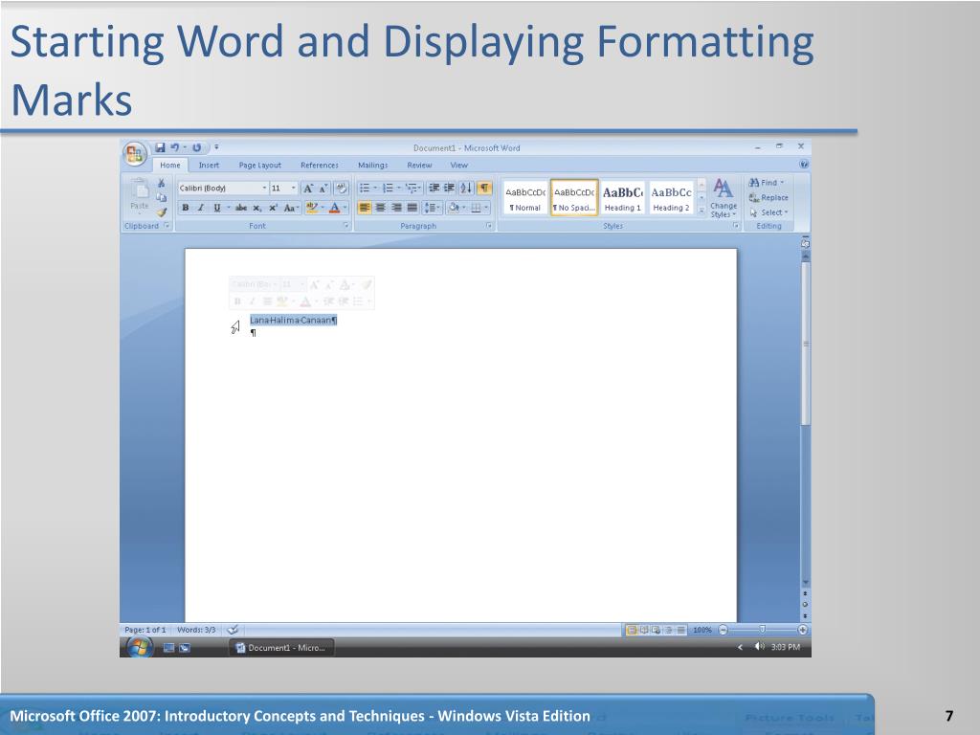Cut the selected text
Viewport: 980px width, 735px height.
coord(161,183)
